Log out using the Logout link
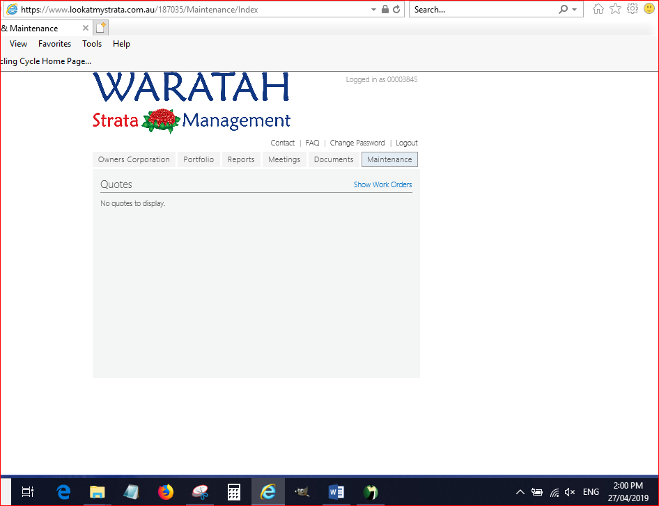The image size is (659, 506). pos(407,143)
